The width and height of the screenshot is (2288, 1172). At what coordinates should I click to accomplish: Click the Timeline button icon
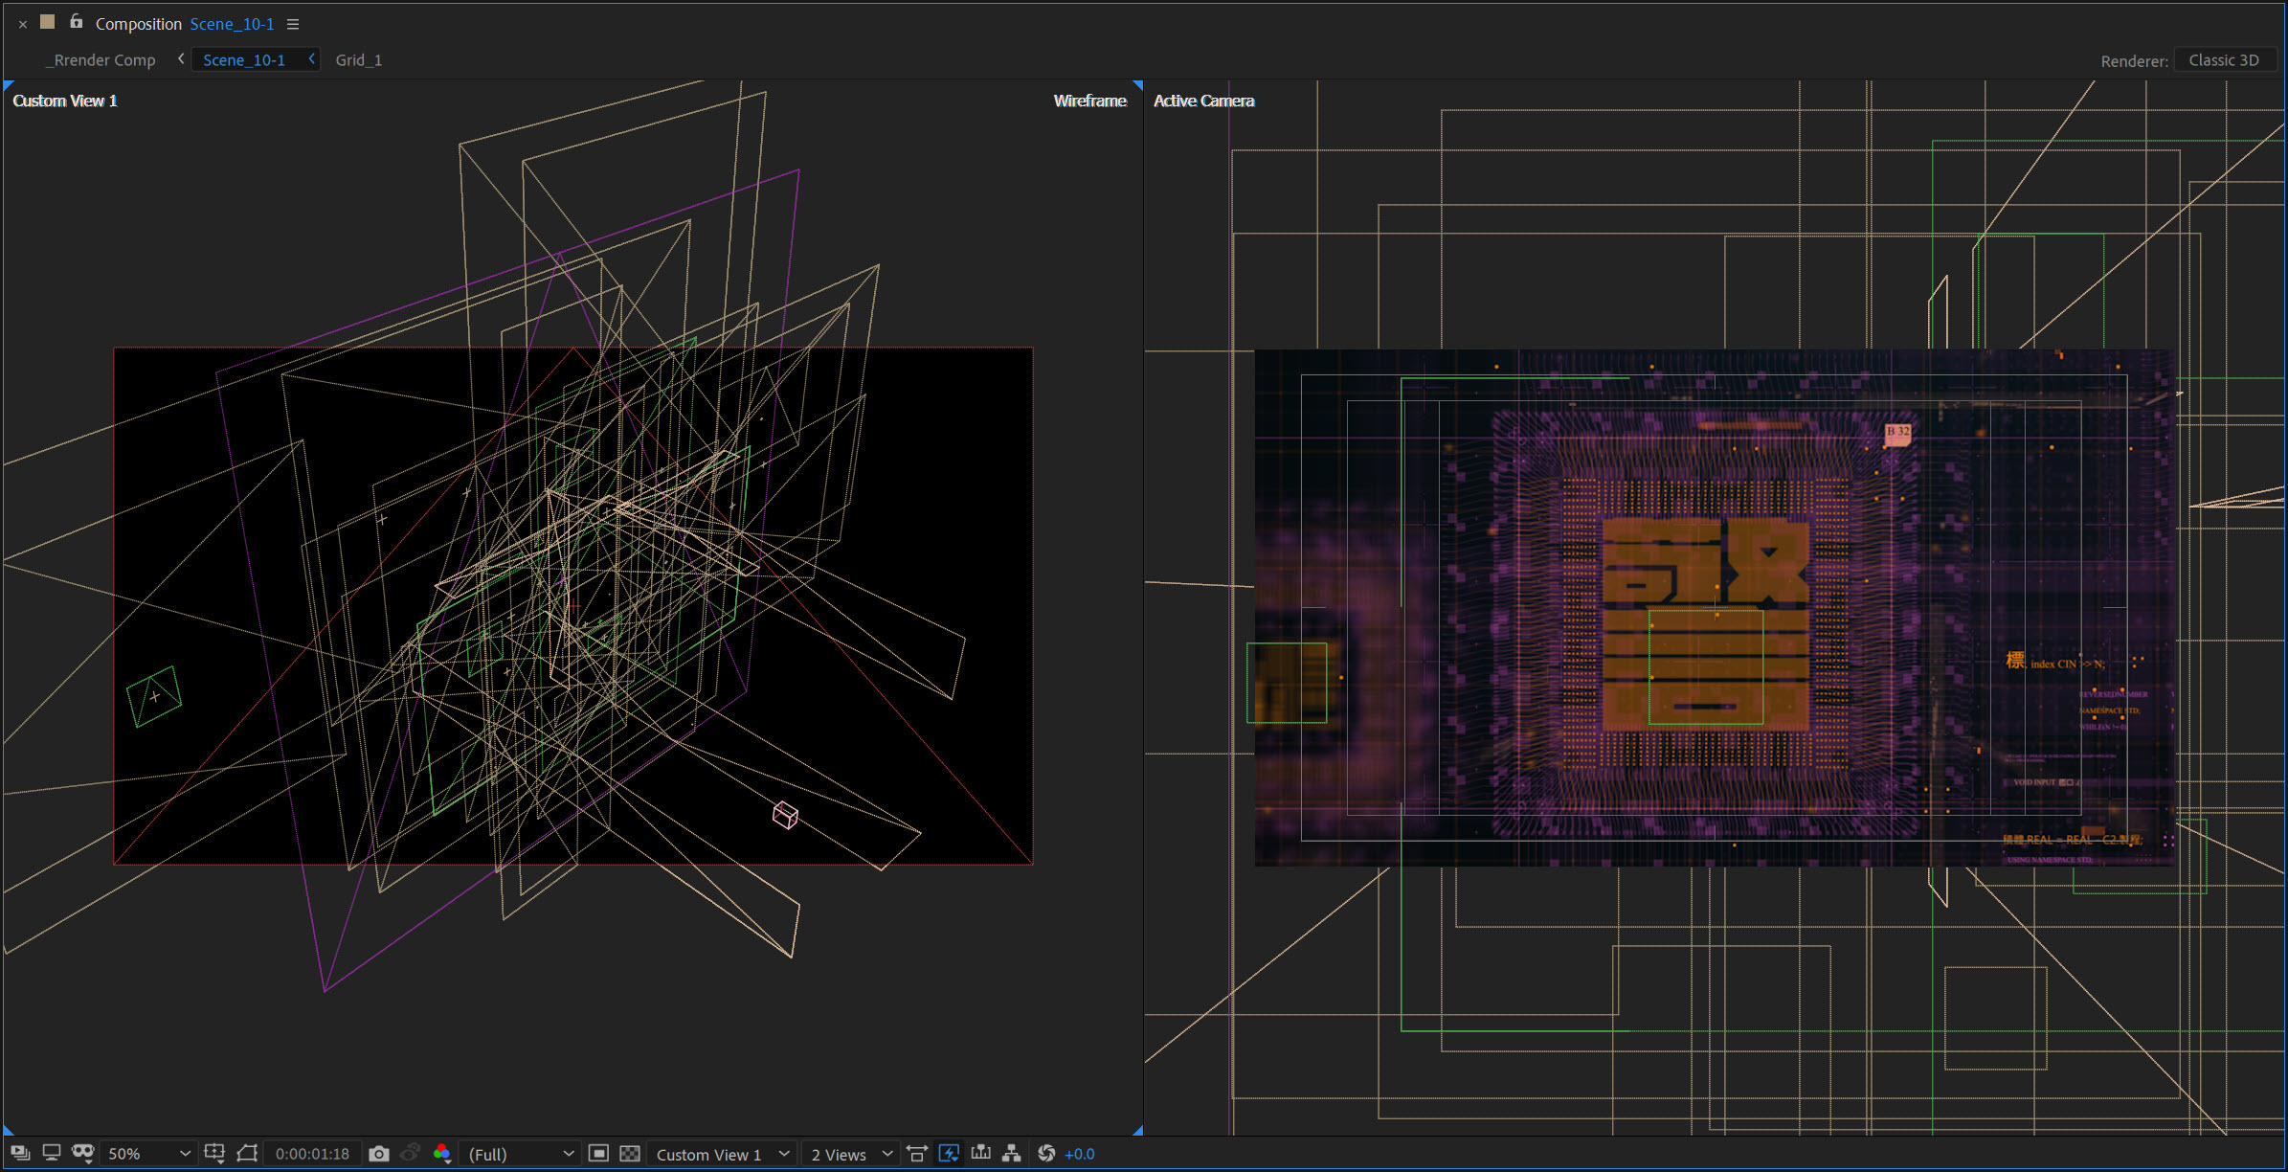point(980,1154)
